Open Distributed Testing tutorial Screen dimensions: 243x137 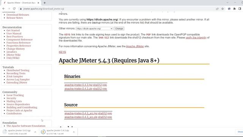pyautogui.click(x=18, y=70)
